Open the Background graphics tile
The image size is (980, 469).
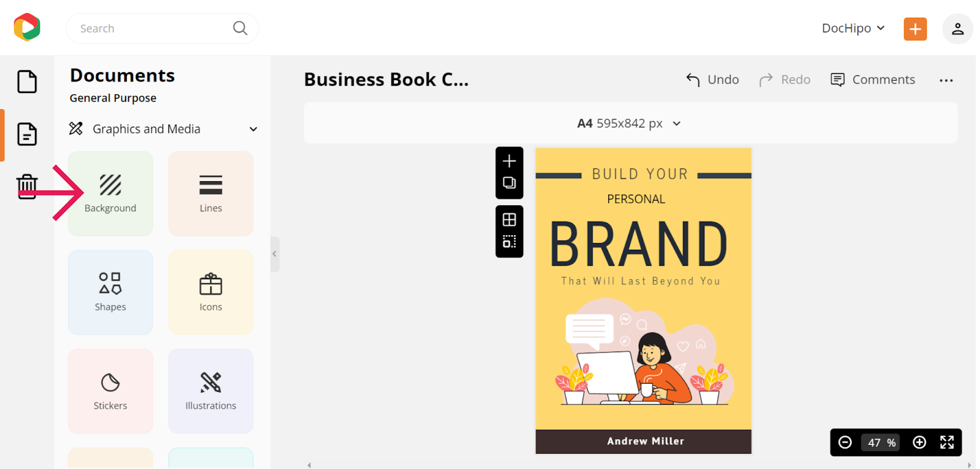[110, 193]
